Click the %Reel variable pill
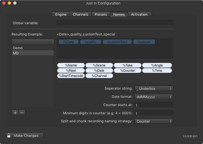 click(71, 70)
